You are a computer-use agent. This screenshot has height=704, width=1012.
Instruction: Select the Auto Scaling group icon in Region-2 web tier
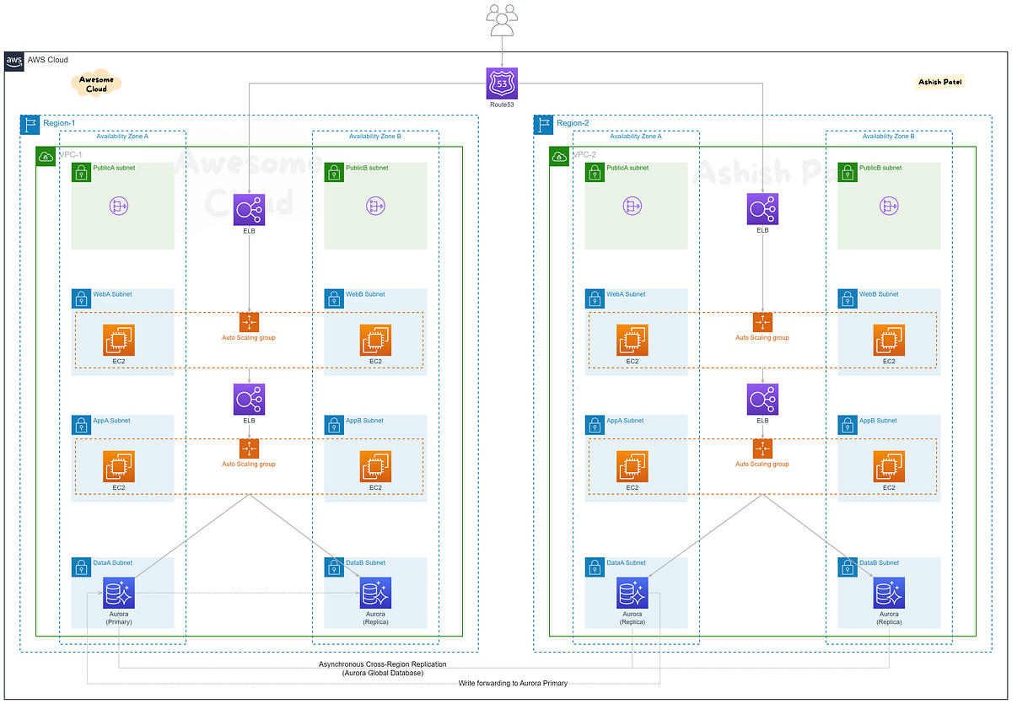[762, 321]
